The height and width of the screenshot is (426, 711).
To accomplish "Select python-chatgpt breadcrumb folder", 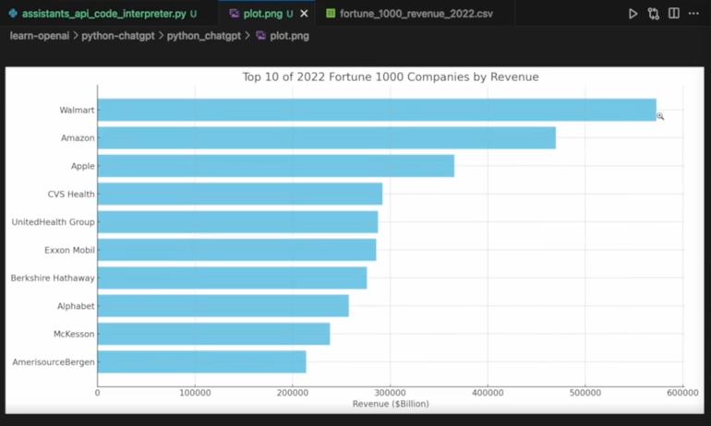I will click(118, 36).
